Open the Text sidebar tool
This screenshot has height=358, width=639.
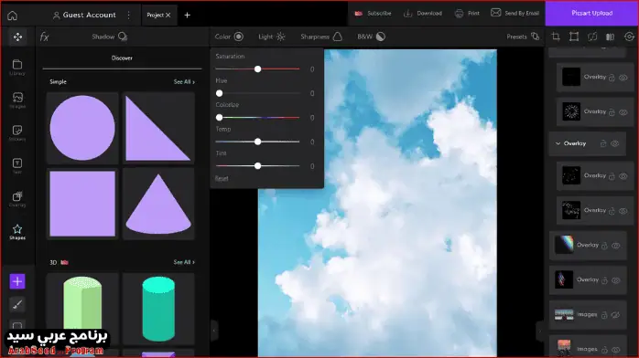pos(17,166)
